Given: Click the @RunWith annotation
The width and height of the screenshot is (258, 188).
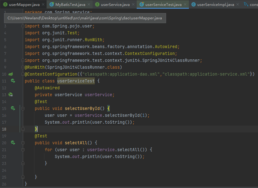Looking at the screenshot, I should click(35, 67).
